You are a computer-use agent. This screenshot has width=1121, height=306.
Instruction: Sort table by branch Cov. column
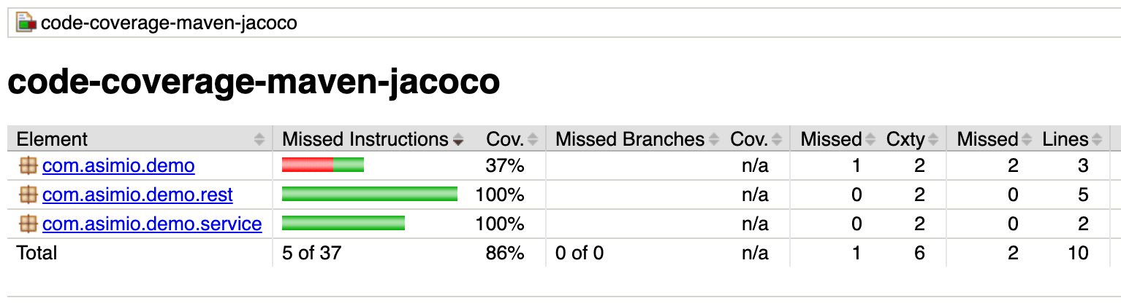tap(749, 139)
